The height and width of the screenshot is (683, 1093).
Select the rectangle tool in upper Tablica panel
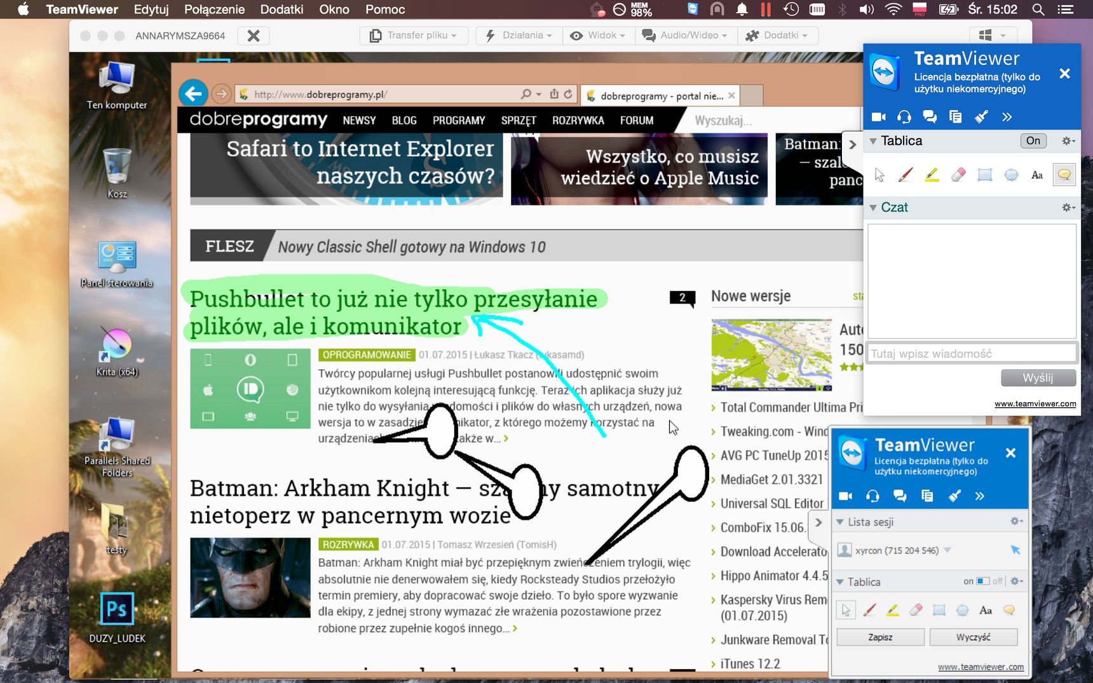(x=985, y=175)
